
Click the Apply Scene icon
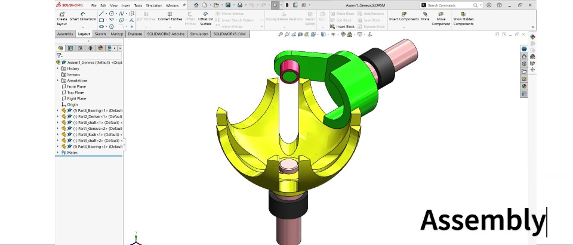pyautogui.click(x=350, y=35)
